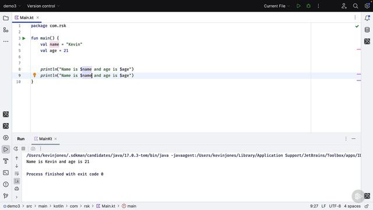Click src in the breadcrumb bar
Image resolution: width=373 pixels, height=210 pixels.
click(29, 206)
